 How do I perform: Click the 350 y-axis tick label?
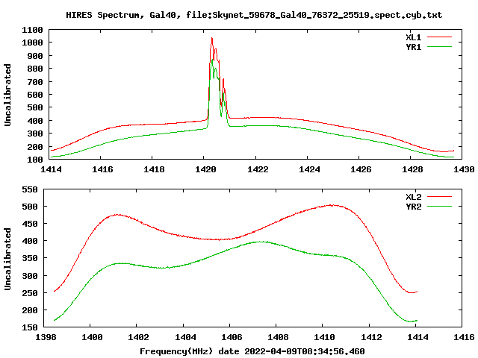[x=30, y=259]
